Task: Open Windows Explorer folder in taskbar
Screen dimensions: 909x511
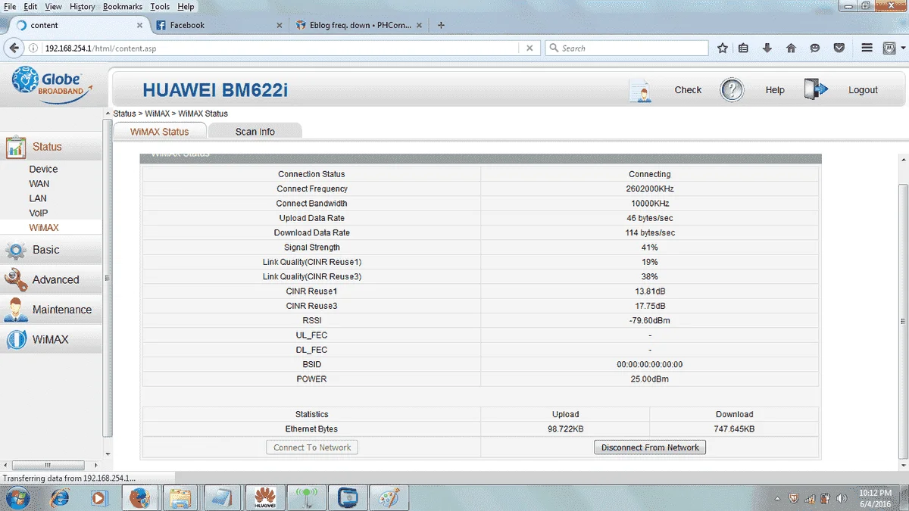Action: 180,497
